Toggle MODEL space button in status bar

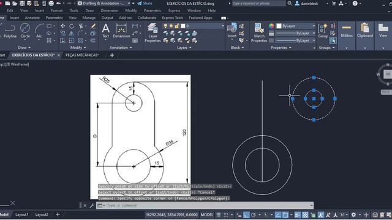coord(207,215)
